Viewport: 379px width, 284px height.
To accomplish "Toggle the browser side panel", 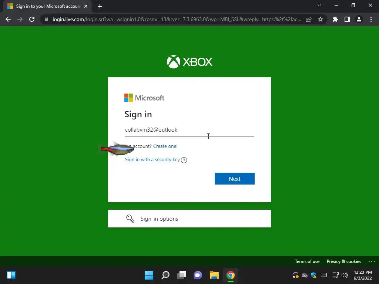I will coord(347,19).
